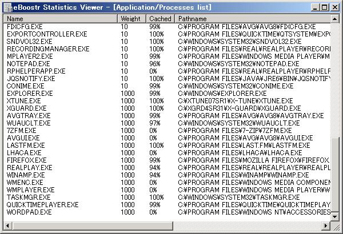Click the vertical scrollbar up arrow
Image resolution: width=343 pixels, height=234 pixels.
click(x=334, y=19)
